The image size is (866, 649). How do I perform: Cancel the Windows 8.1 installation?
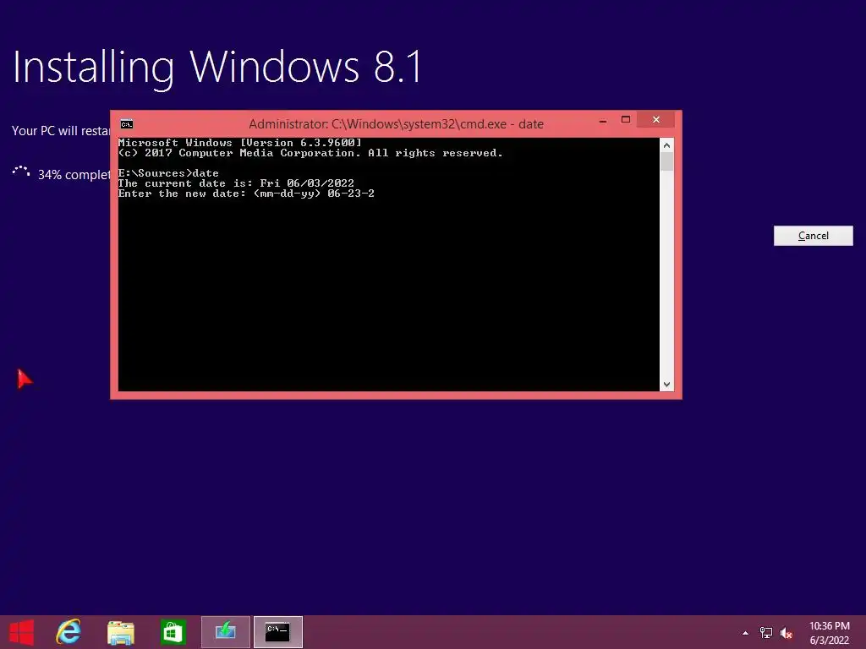[813, 236]
